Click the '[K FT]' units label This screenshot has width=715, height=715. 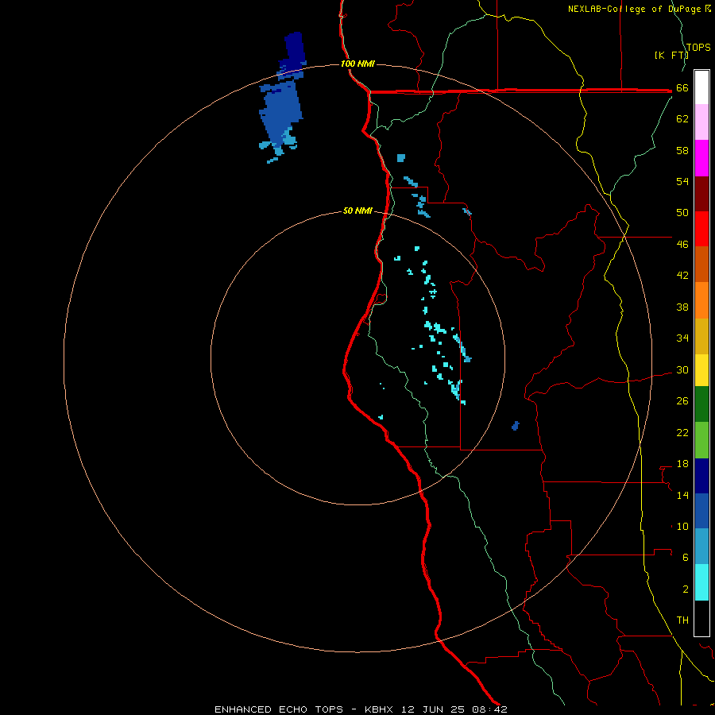tap(671, 55)
